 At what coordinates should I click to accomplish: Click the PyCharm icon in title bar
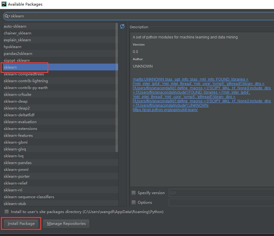click(4, 4)
